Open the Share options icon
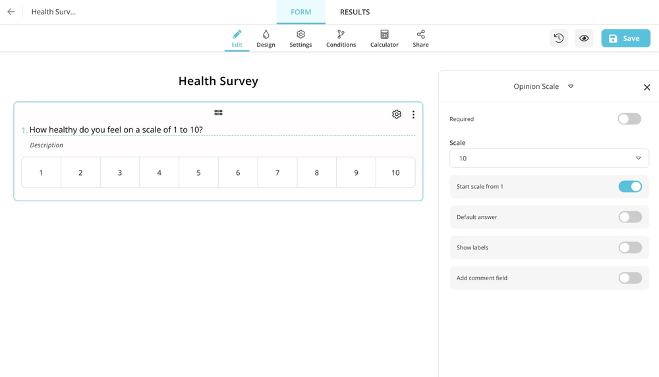 (x=420, y=38)
